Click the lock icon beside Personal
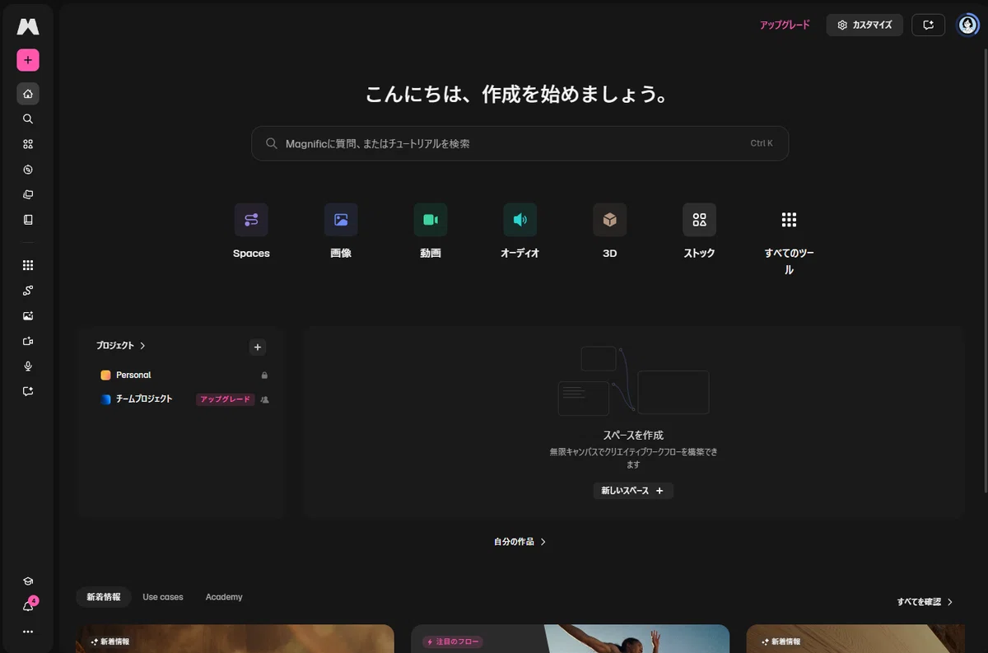This screenshot has width=988, height=653. [264, 375]
